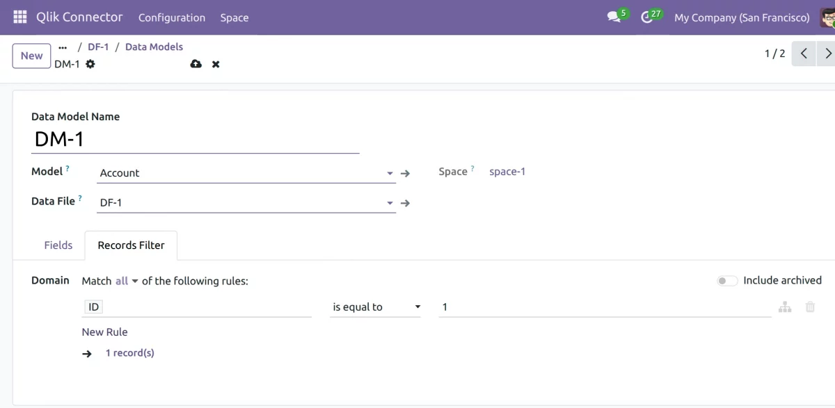
Task: Expand the Data File dropdown arrow
Action: pos(390,203)
